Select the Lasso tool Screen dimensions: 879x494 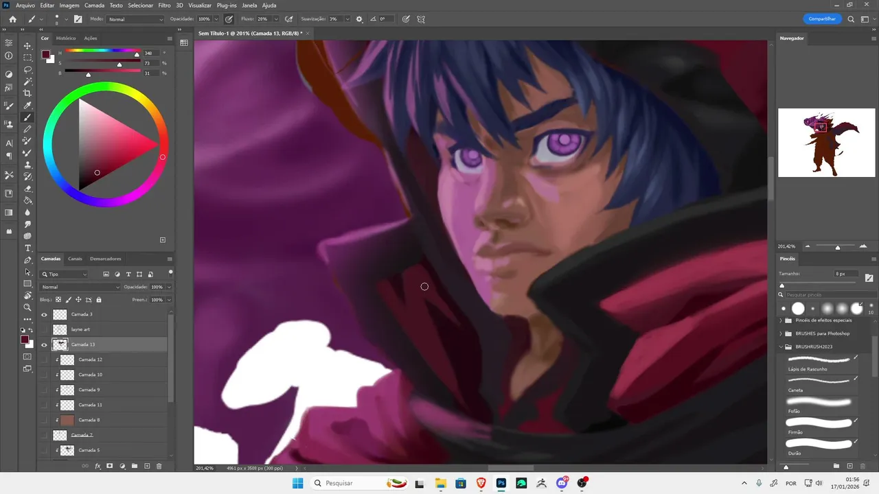27,69
